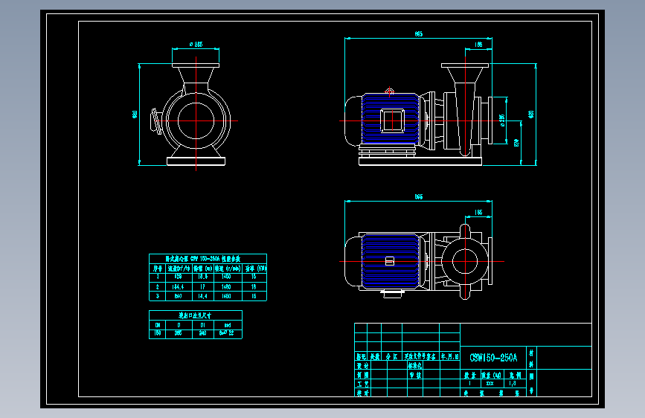This screenshot has width=645, height=418.
Task: Select the 185 dimension in the side elevation view
Action: 478,45
